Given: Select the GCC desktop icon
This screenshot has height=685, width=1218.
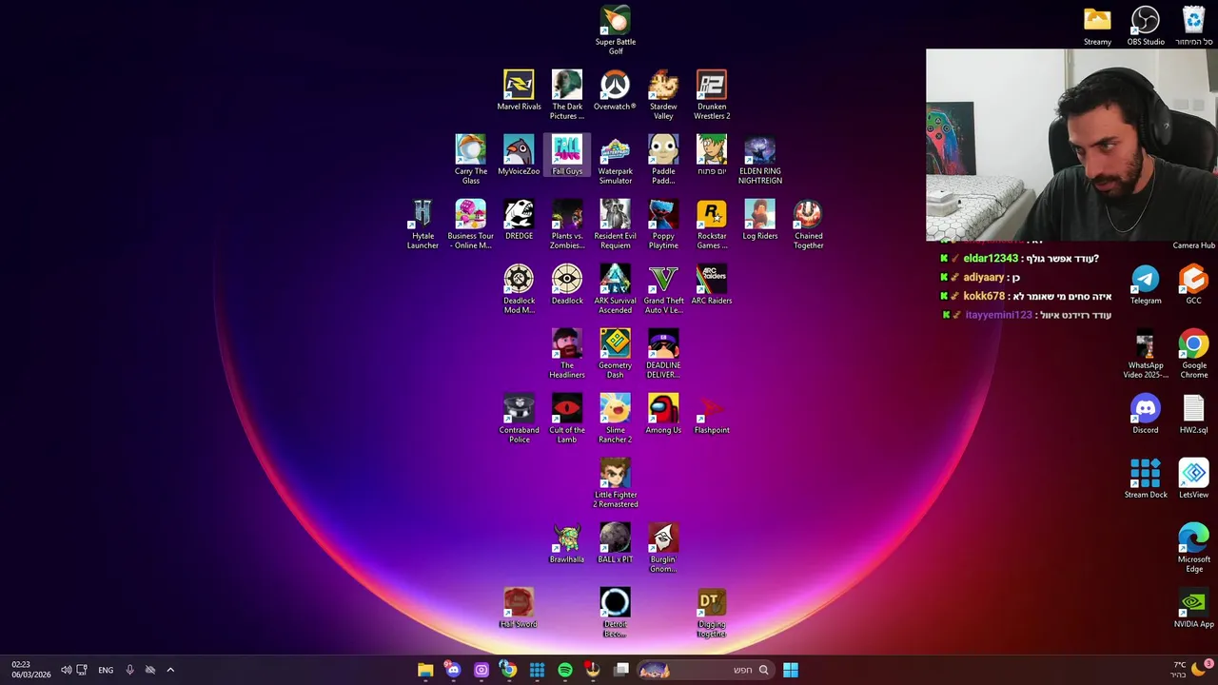Looking at the screenshot, I should click(1193, 284).
